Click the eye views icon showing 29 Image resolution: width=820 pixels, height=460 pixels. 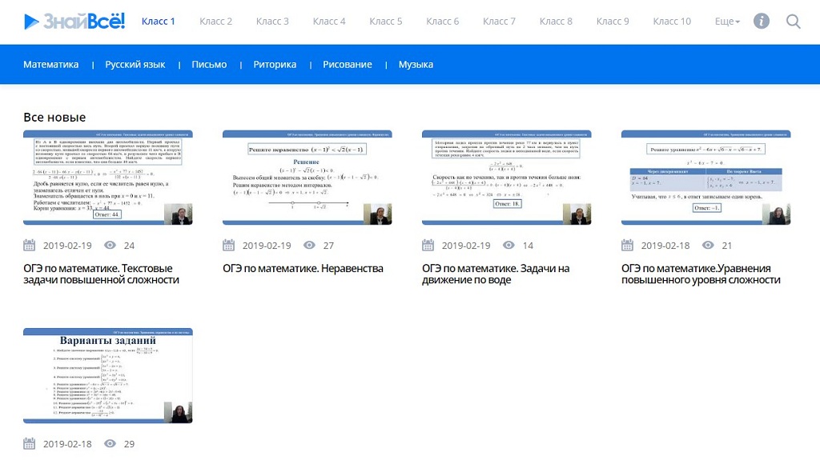111,444
